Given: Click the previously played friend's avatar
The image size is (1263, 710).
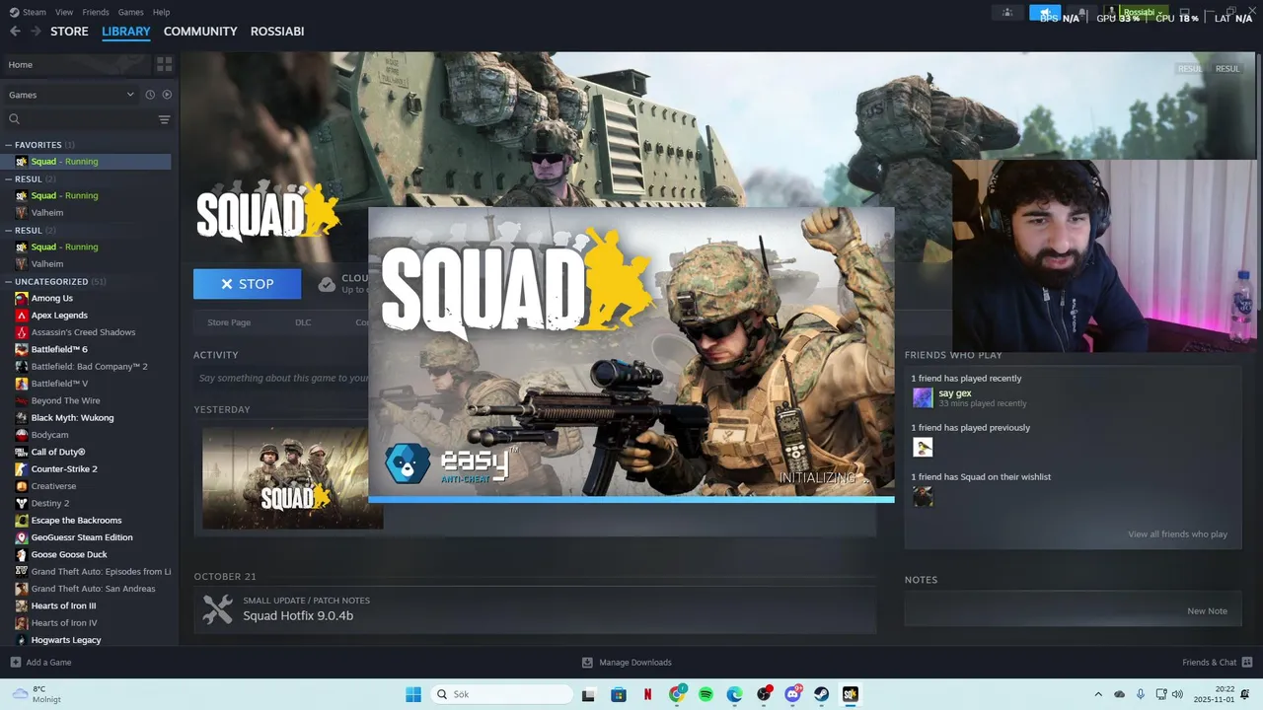Looking at the screenshot, I should 923,448.
